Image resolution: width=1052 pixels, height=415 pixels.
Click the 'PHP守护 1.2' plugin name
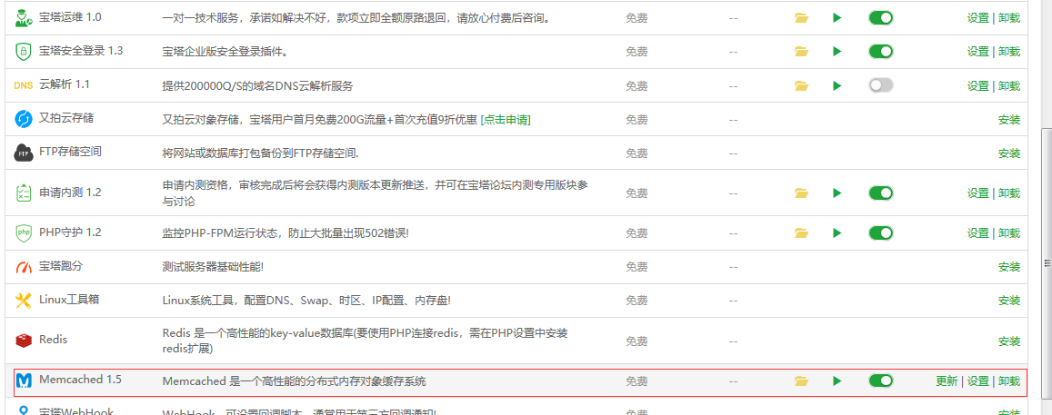pos(70,232)
